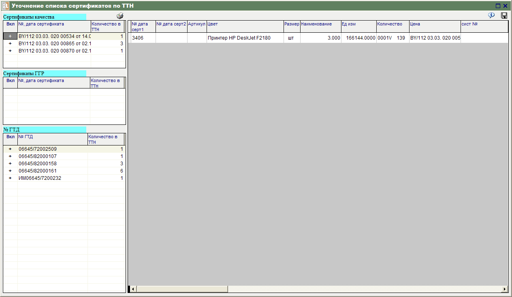512x297 pixels.
Task: Toggle inclusion plus for ГТД 06645/72002509
Action: pyautogui.click(x=10, y=149)
